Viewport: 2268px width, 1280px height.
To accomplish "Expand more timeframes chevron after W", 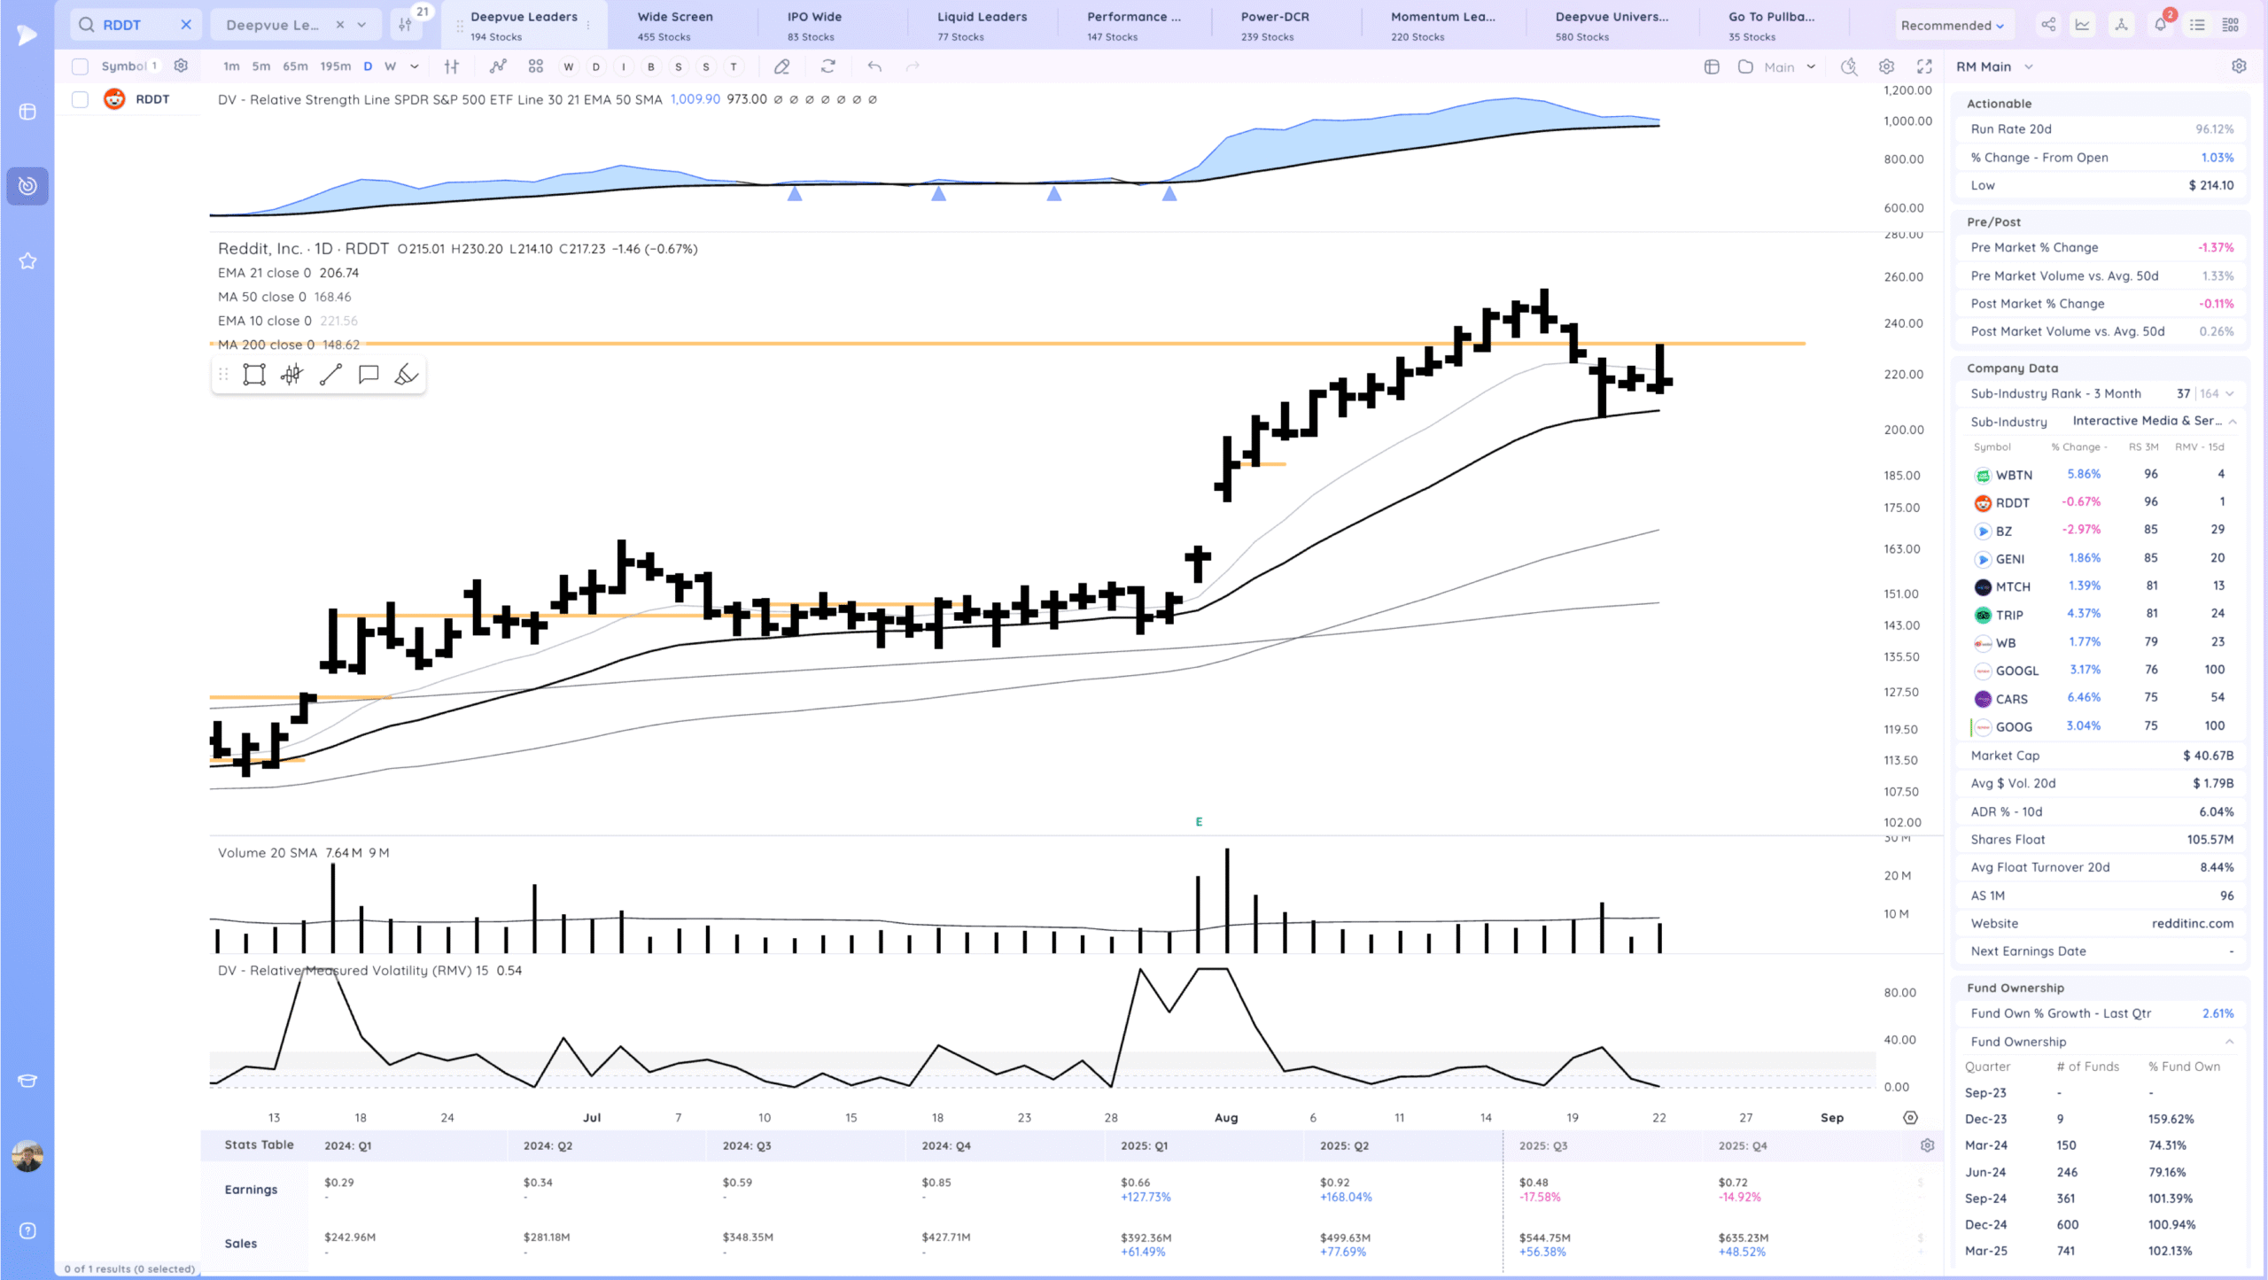I will [414, 66].
